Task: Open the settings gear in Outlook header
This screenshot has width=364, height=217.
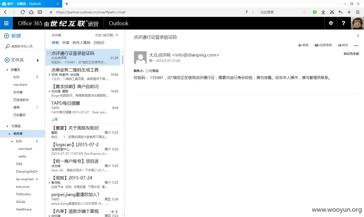Action: tap(331, 23)
